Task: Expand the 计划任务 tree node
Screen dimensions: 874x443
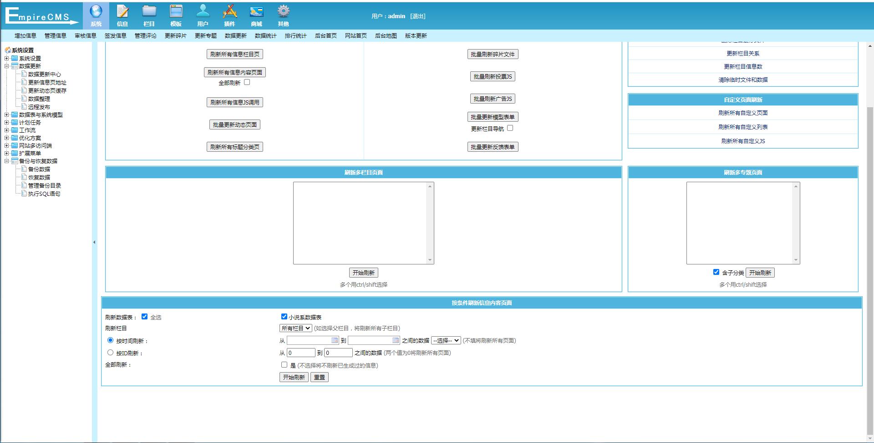Action: click(7, 123)
